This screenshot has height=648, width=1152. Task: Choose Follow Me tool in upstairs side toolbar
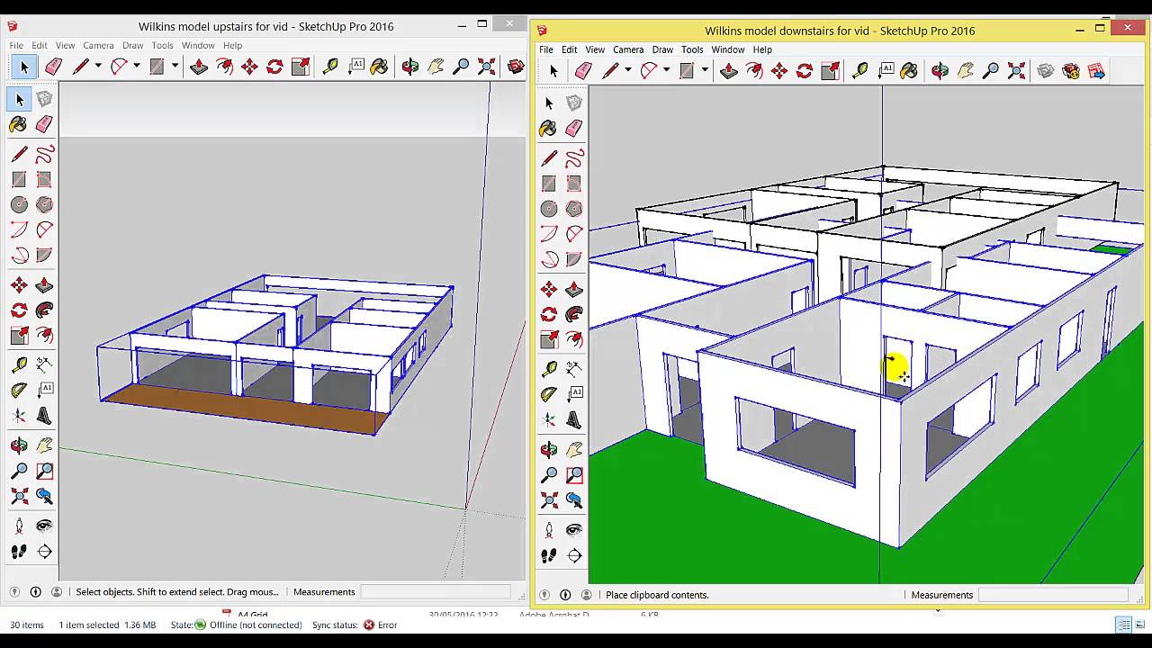point(44,310)
